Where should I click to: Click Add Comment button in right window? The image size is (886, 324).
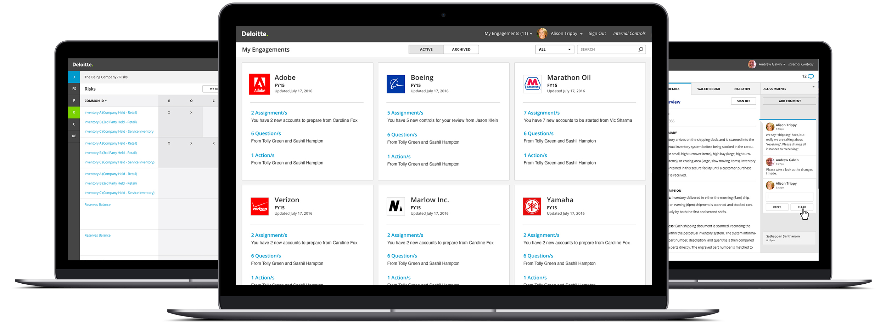(x=789, y=101)
